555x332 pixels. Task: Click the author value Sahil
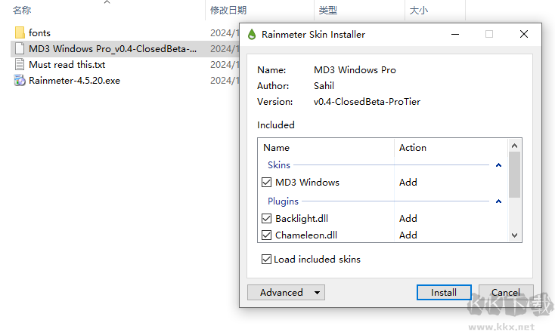pyautogui.click(x=324, y=86)
